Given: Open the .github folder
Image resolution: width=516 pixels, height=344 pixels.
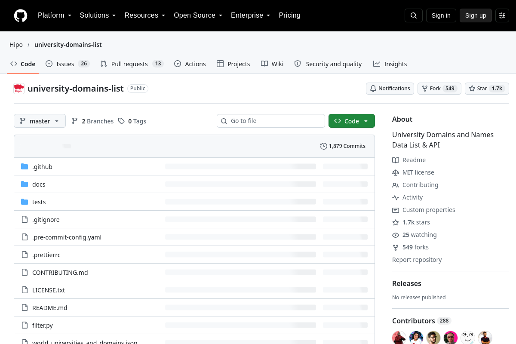Looking at the screenshot, I should click(42, 167).
